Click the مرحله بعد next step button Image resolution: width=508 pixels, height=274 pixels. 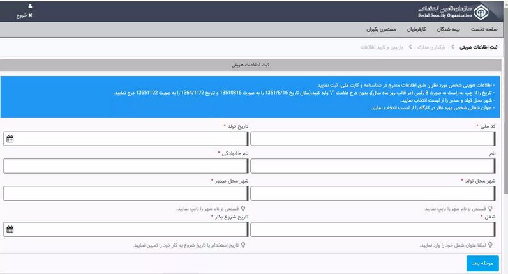(482, 263)
